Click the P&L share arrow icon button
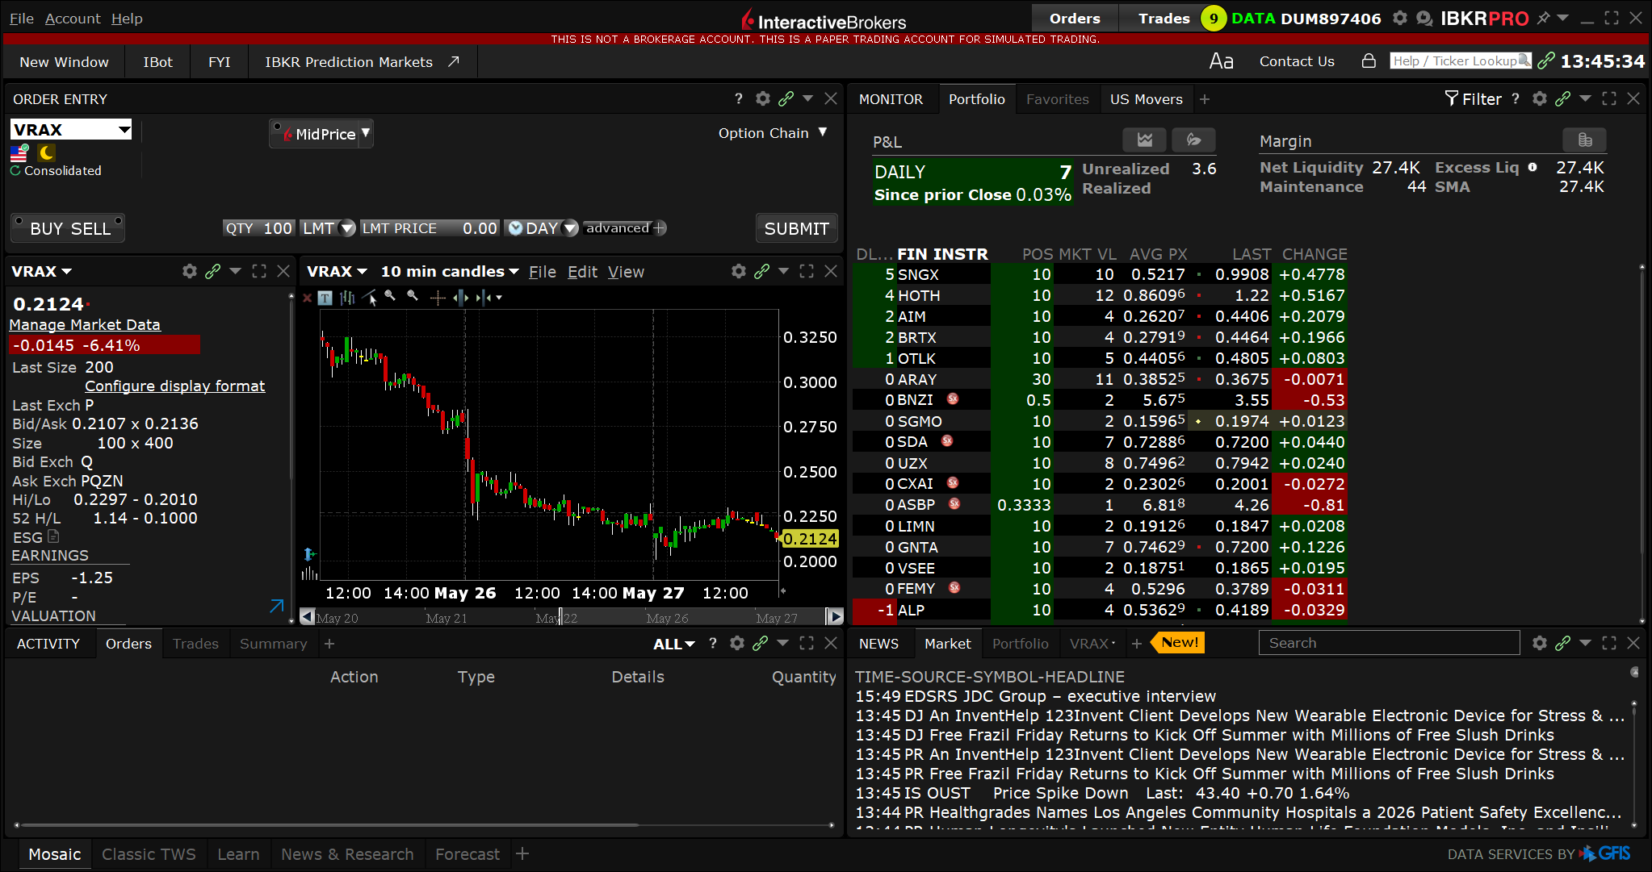The height and width of the screenshot is (872, 1652). pyautogui.click(x=1193, y=140)
